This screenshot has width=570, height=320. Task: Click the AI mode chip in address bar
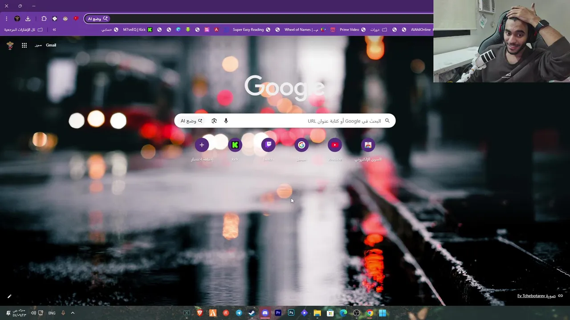pyautogui.click(x=98, y=19)
